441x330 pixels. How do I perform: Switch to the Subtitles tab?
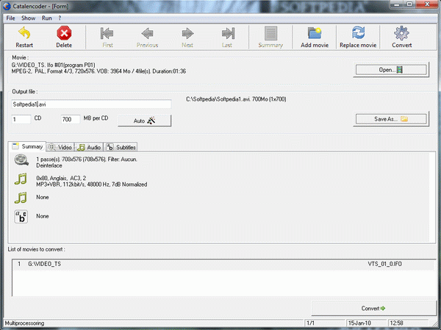click(x=121, y=147)
